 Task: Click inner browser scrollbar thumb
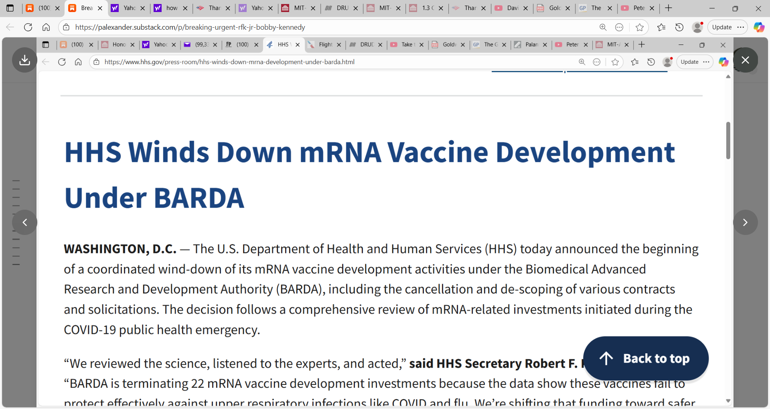click(728, 140)
